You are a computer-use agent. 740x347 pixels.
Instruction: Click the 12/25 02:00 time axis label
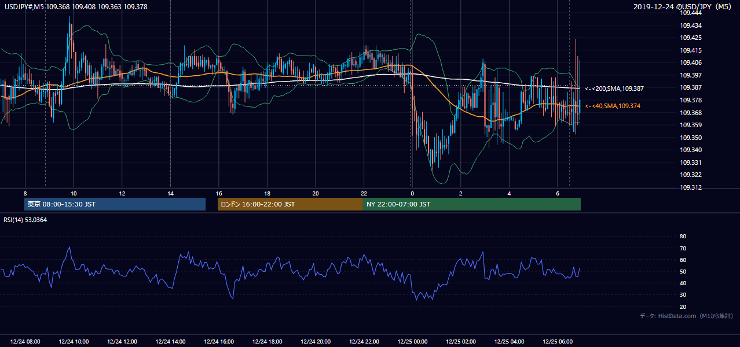point(460,342)
